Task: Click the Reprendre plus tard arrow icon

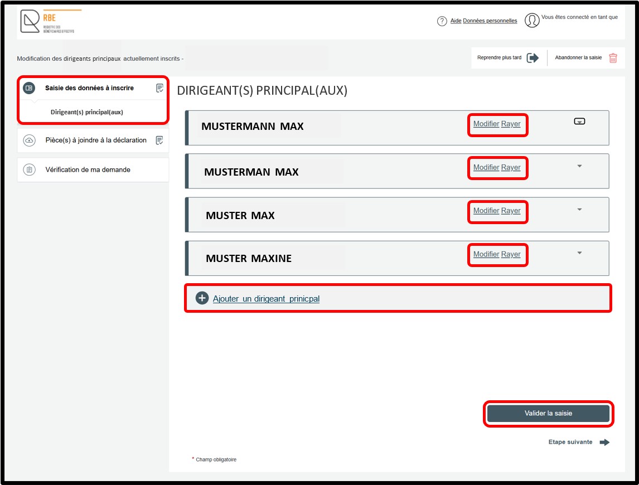Action: (x=532, y=58)
